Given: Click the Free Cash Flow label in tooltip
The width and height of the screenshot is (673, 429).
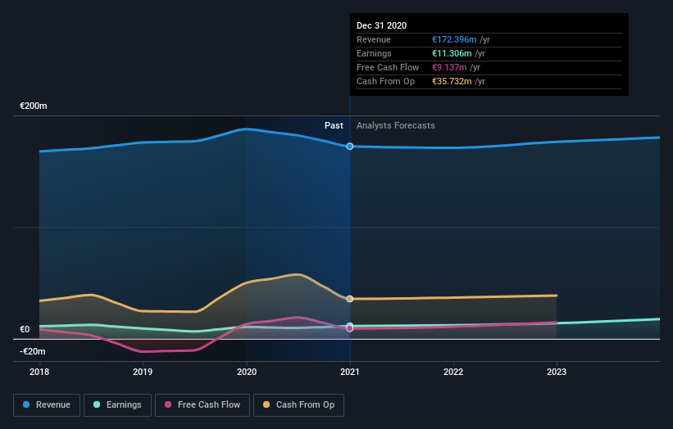Looking at the screenshot, I should click(388, 67).
